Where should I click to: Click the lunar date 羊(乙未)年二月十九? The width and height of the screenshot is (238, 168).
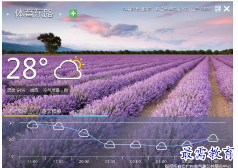tap(171, 9)
